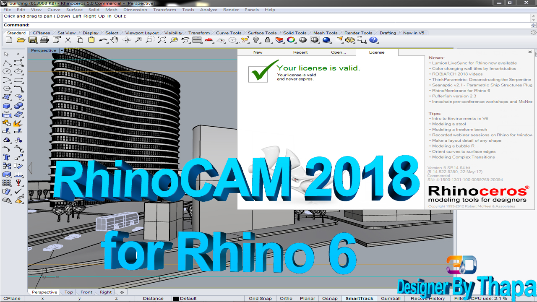Open the File menu
537x302 pixels.
[7, 10]
